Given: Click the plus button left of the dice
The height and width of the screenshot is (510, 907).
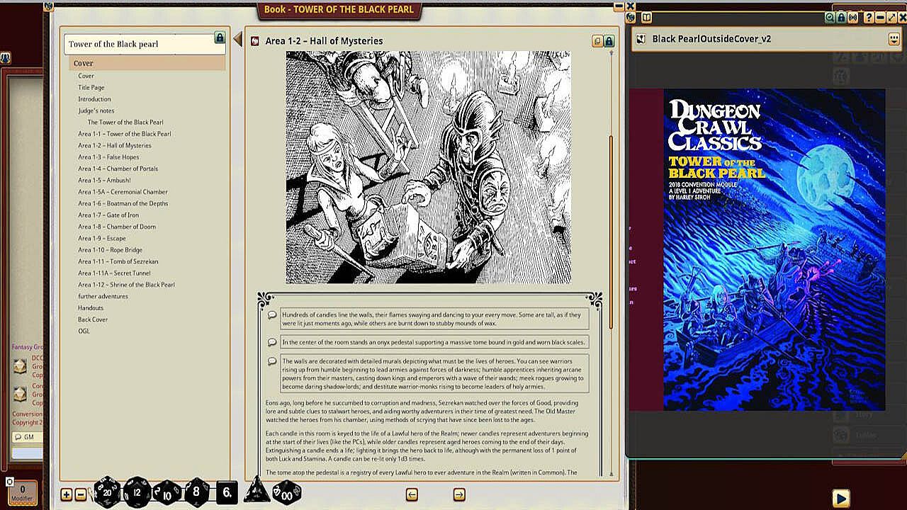Looking at the screenshot, I should point(67,494).
